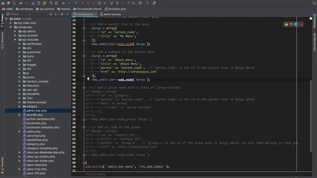The width and height of the screenshot is (317, 178).
Task: Expand the certificates folder
Action: point(20,44)
